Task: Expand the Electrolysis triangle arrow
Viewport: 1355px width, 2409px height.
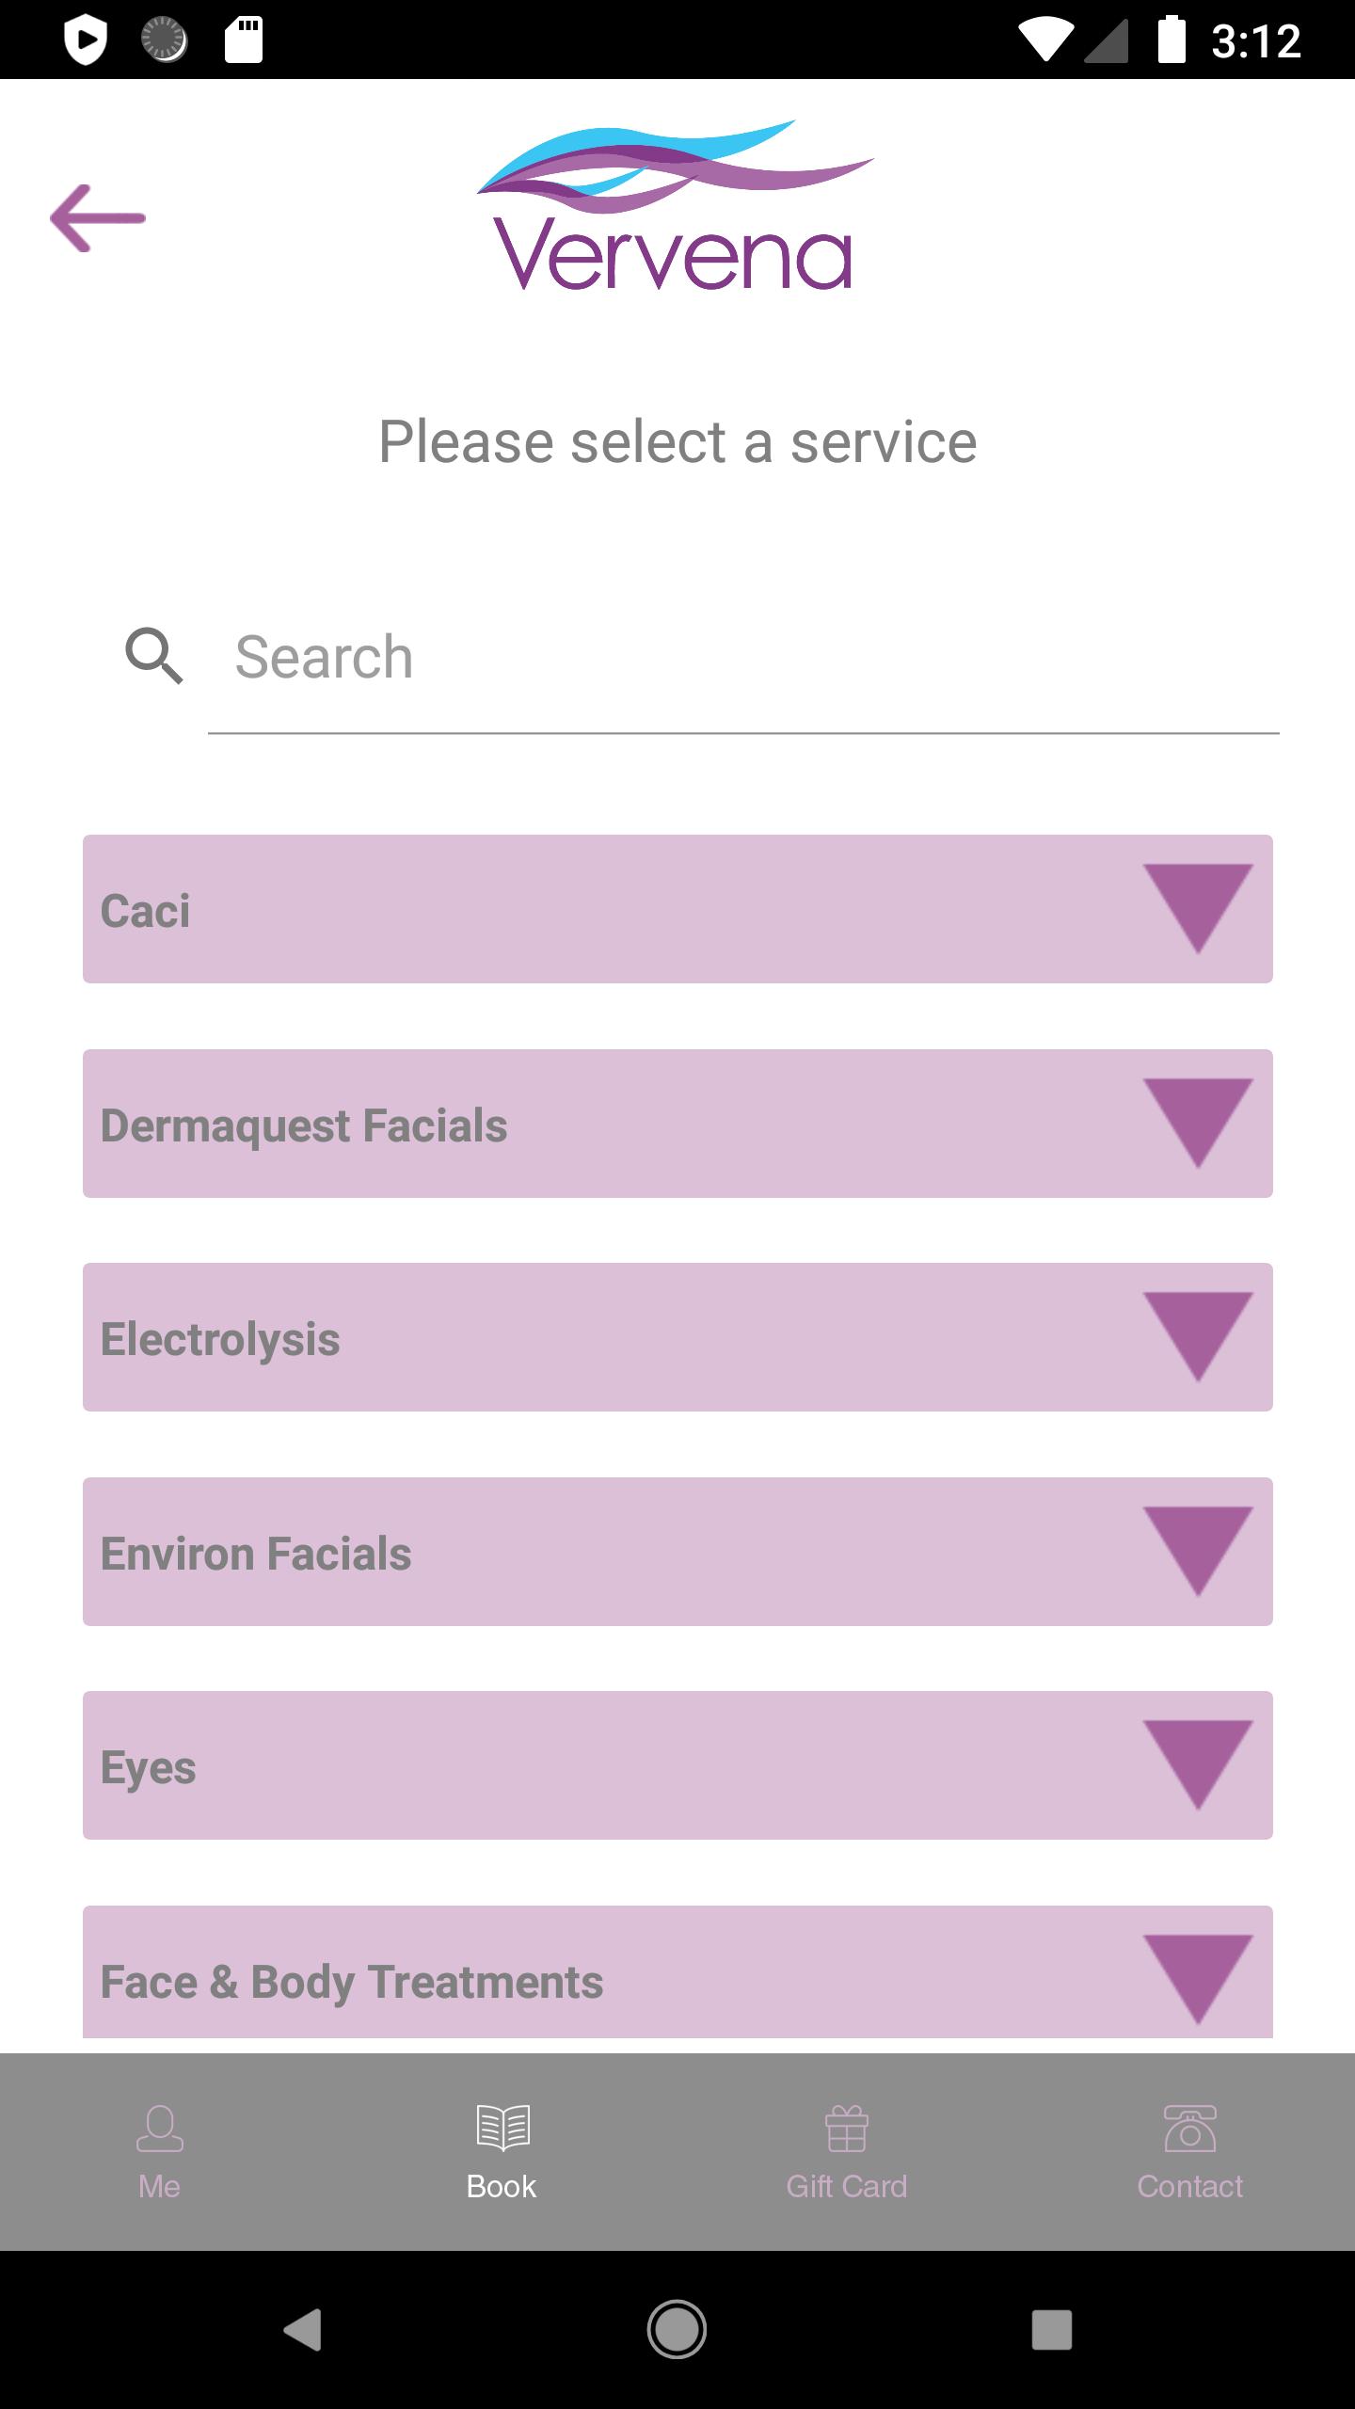Action: [1198, 1337]
